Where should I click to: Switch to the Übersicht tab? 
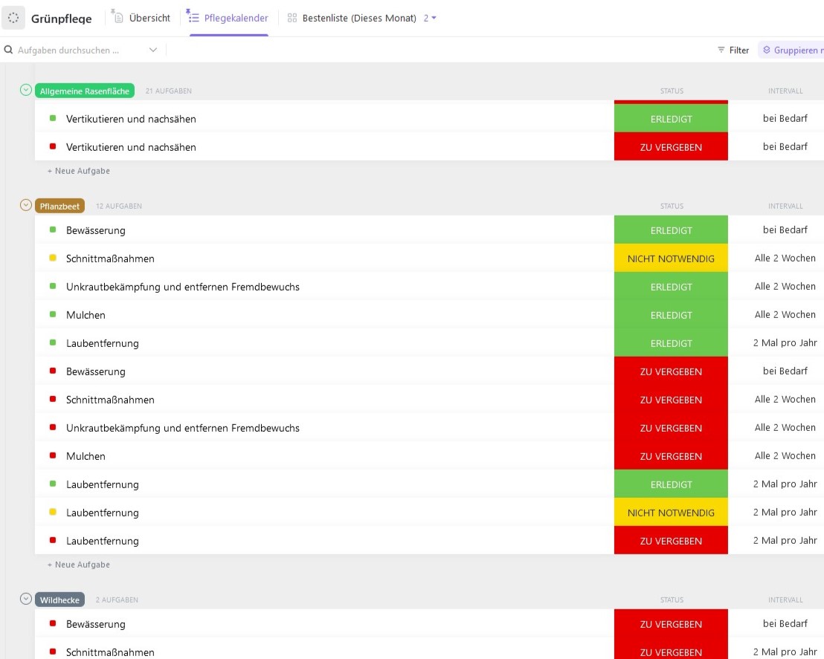pos(149,18)
